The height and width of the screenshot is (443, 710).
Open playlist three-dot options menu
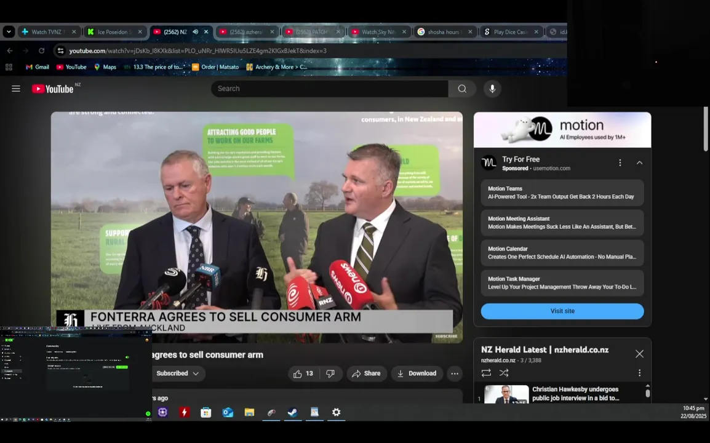639,373
